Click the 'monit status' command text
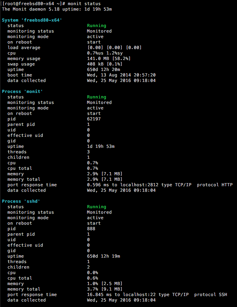Image resolution: width=237 pixels, height=307 pixels. coord(84,4)
